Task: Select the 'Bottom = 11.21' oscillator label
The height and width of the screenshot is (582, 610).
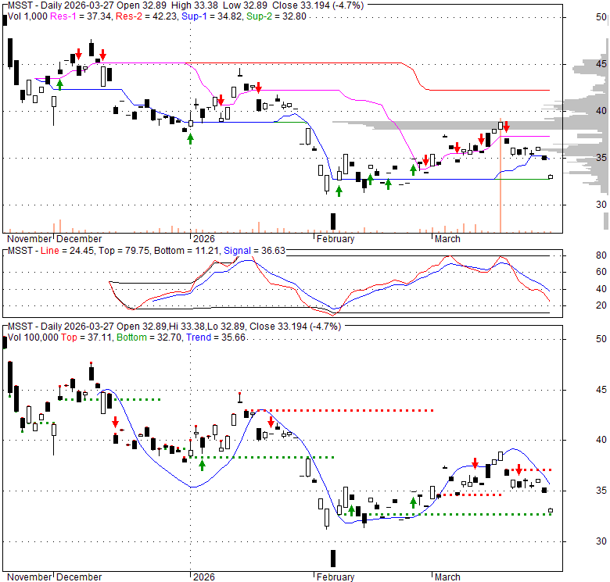Action: coord(187,251)
